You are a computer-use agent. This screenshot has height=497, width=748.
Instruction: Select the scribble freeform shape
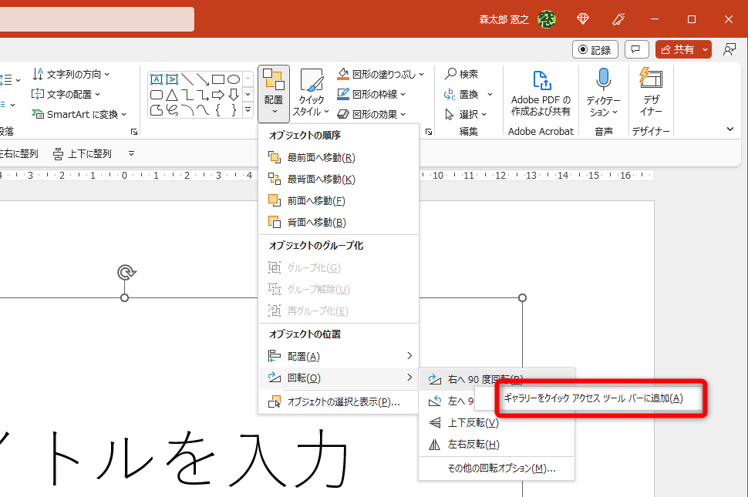[172, 110]
